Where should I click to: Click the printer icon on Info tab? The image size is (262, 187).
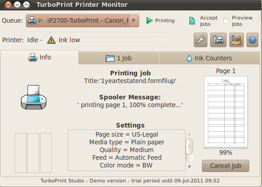point(33,58)
